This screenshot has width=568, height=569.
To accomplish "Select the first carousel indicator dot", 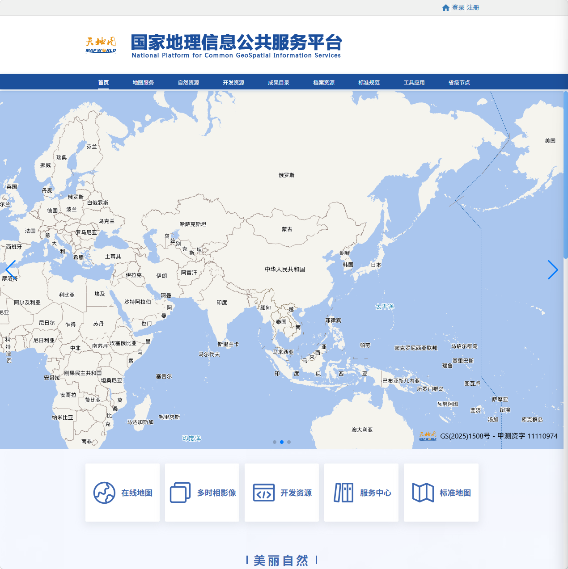I will pos(274,442).
